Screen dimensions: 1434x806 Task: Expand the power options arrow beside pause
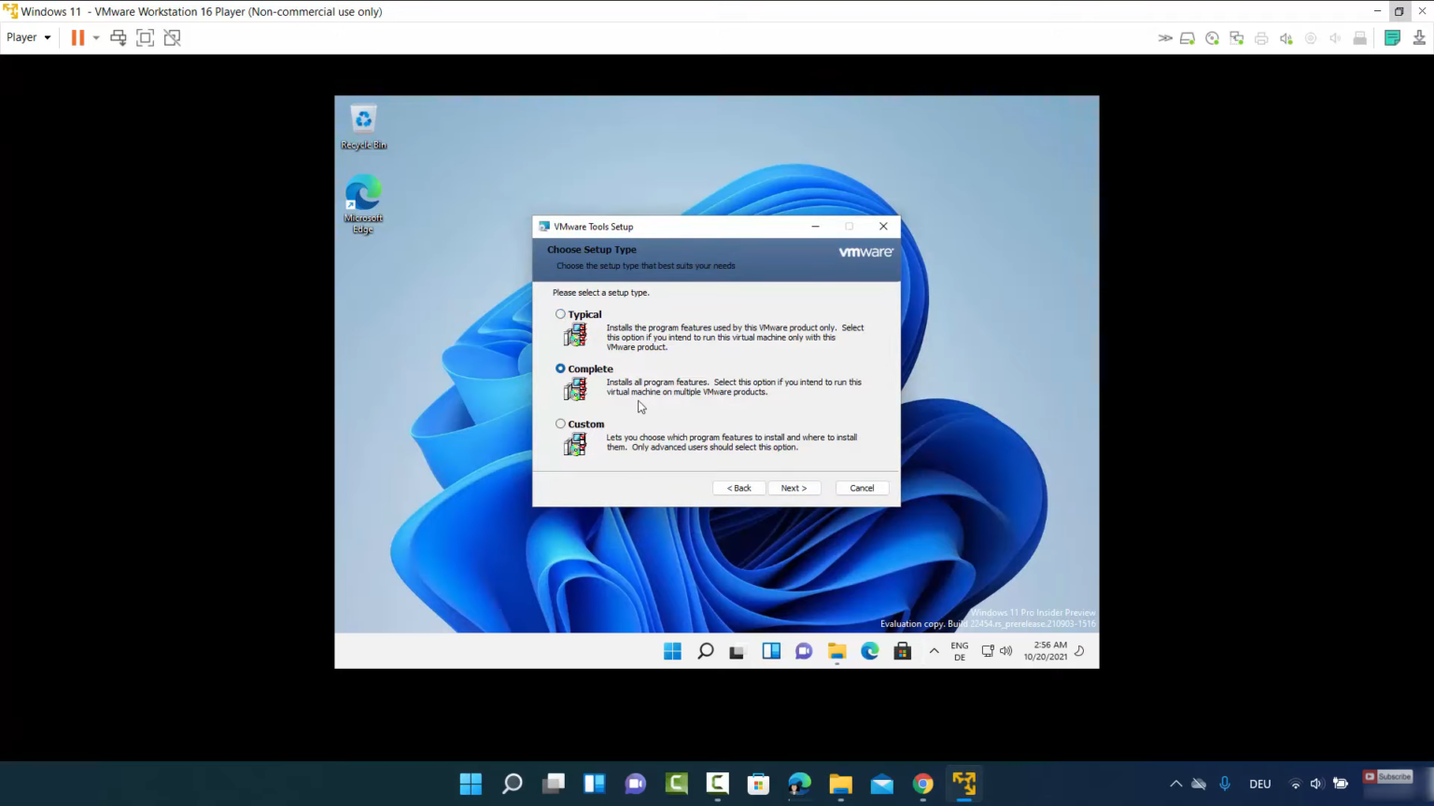[96, 38]
